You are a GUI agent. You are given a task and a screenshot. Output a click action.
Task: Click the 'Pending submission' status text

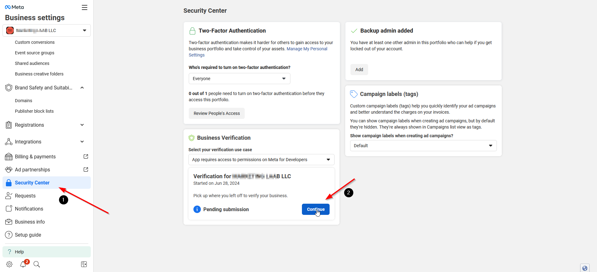point(226,209)
